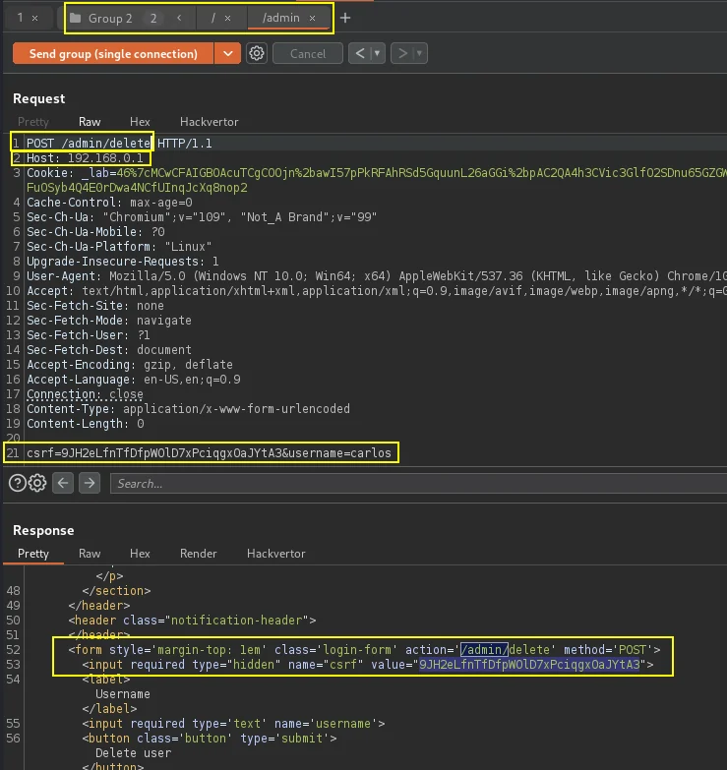The image size is (727, 770).
Task: Click the notification-header response line
Action: point(192,621)
